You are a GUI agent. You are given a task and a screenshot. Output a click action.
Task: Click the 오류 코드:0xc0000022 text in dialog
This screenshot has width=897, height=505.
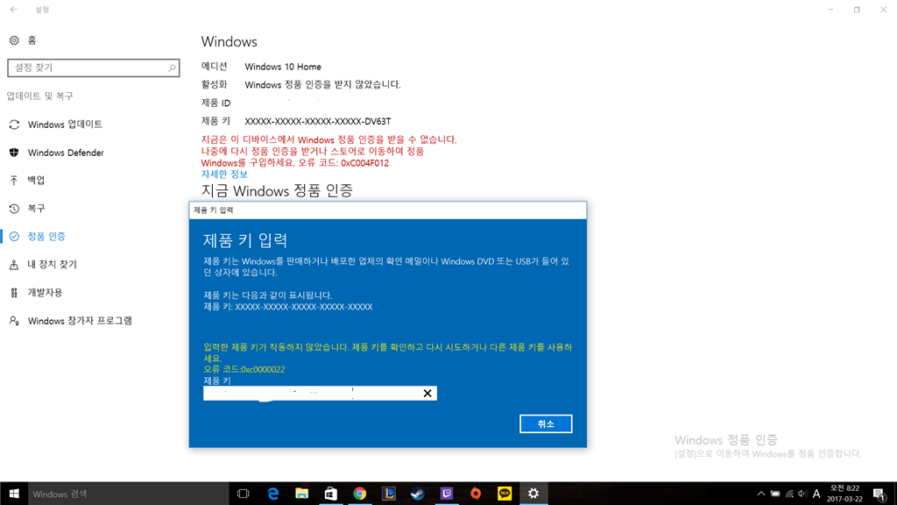tap(244, 369)
